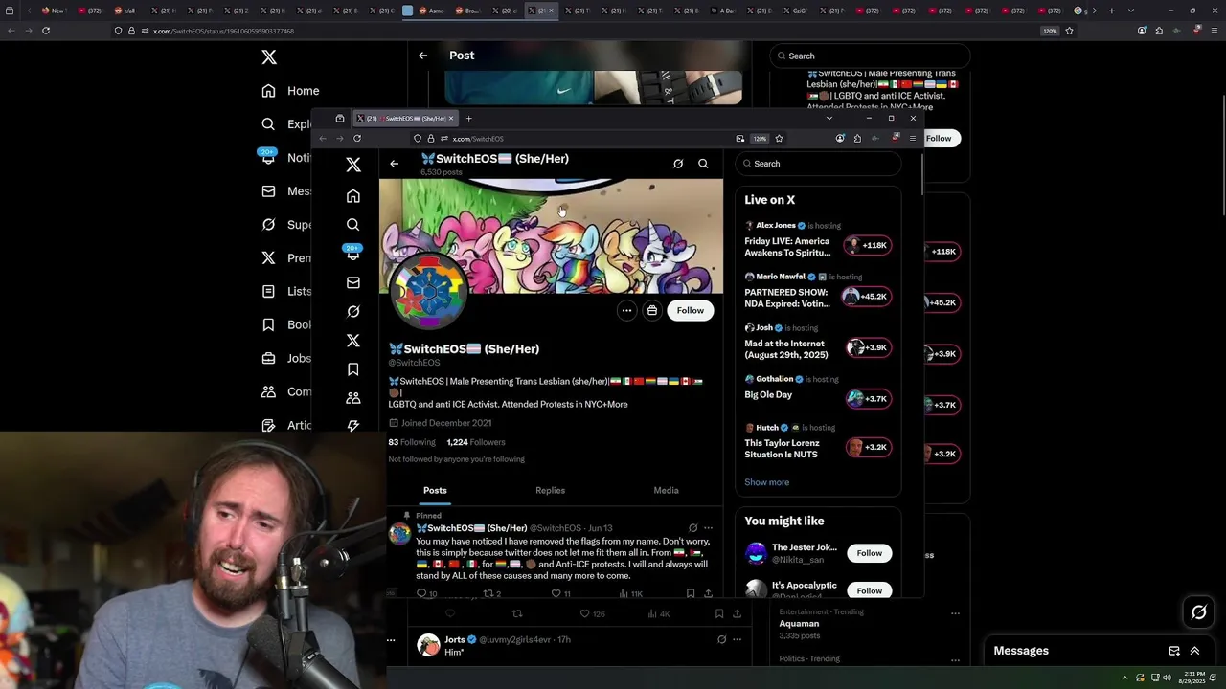Click Grok explain icon on pinned post
Image resolution: width=1226 pixels, height=689 pixels.
click(692, 528)
